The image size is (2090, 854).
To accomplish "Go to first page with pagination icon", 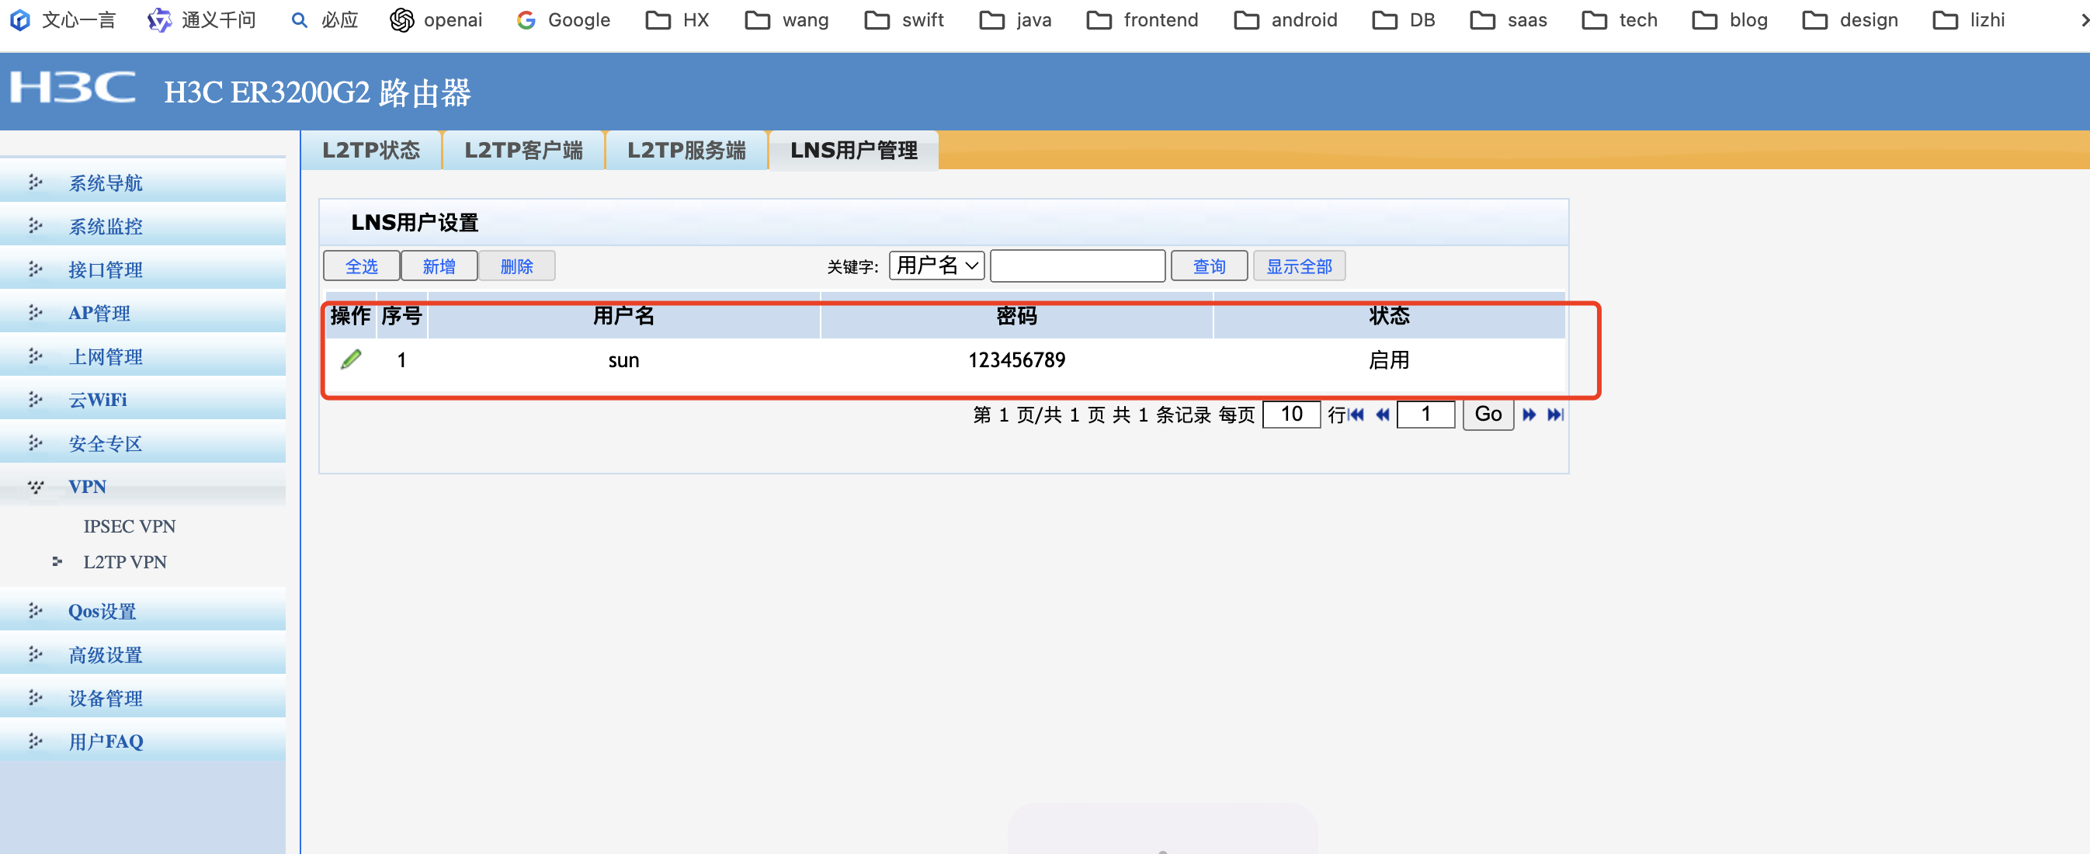I will pos(1356,415).
